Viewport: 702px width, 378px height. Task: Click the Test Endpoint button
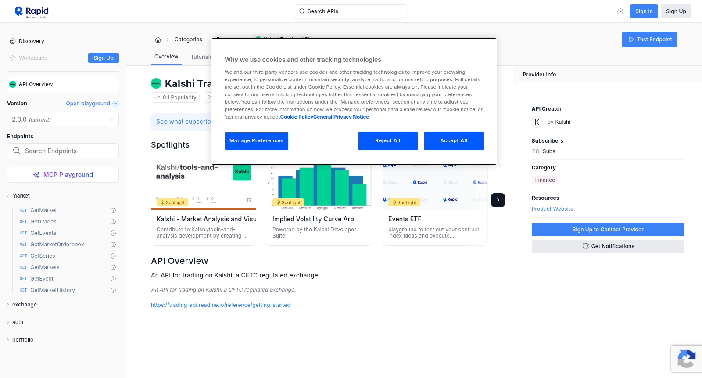tap(650, 40)
